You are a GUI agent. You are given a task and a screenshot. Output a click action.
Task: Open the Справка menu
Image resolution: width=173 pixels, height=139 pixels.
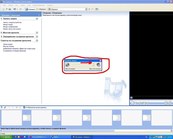tap(50, 5)
